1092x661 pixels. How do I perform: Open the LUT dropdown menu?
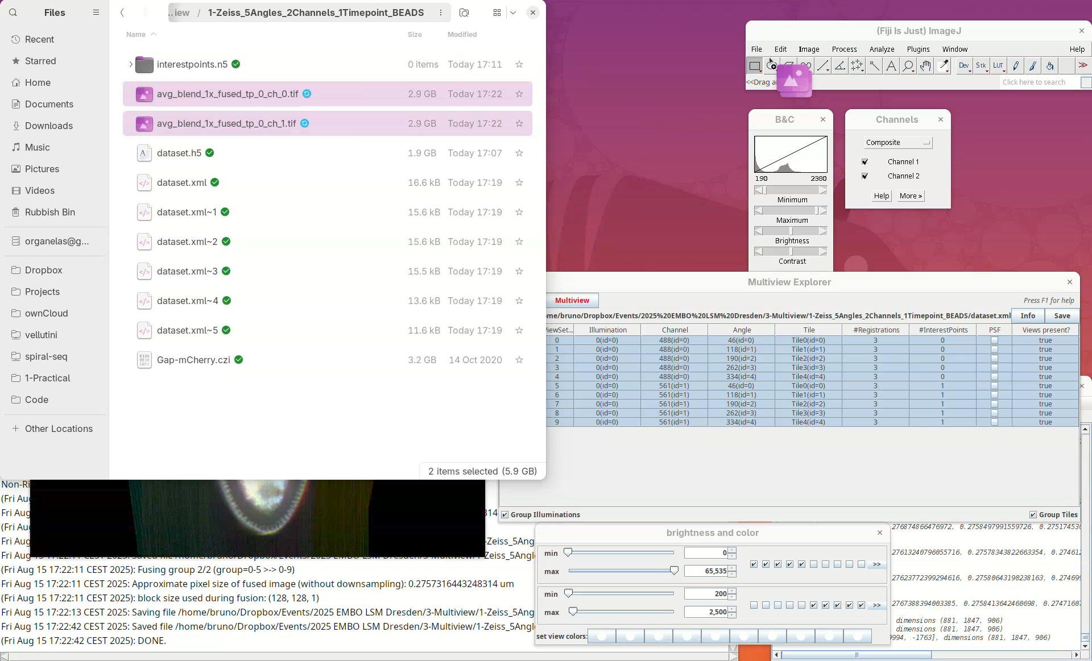(999, 66)
